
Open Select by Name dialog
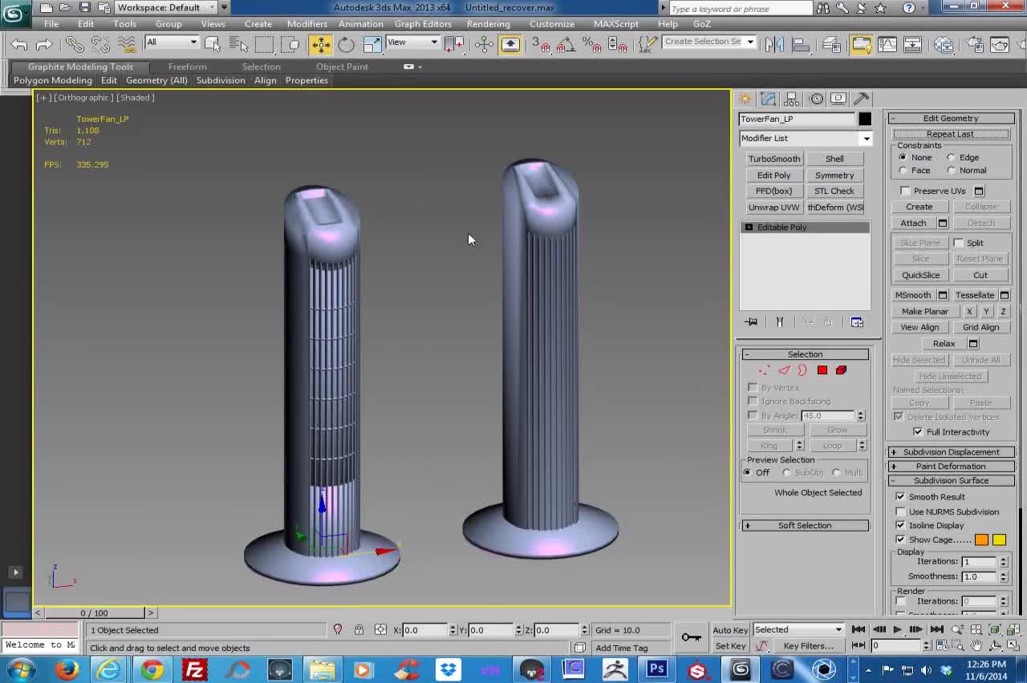[x=238, y=45]
